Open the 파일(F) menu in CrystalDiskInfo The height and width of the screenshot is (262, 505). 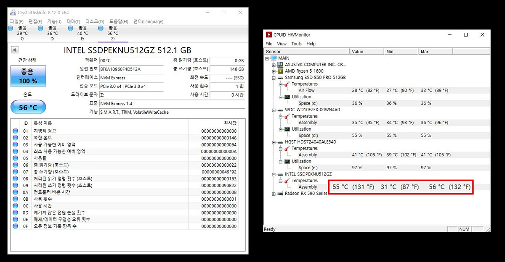(17, 21)
